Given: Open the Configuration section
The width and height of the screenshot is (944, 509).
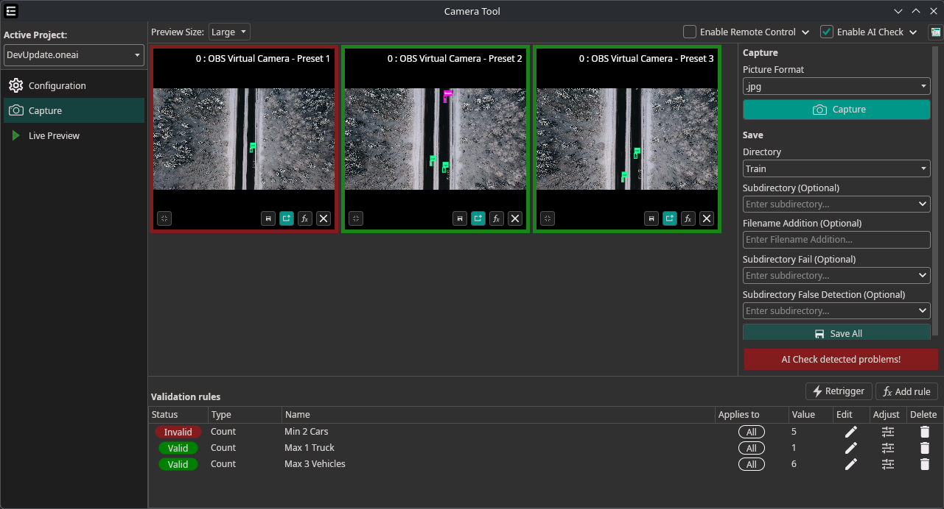Looking at the screenshot, I should tap(57, 85).
